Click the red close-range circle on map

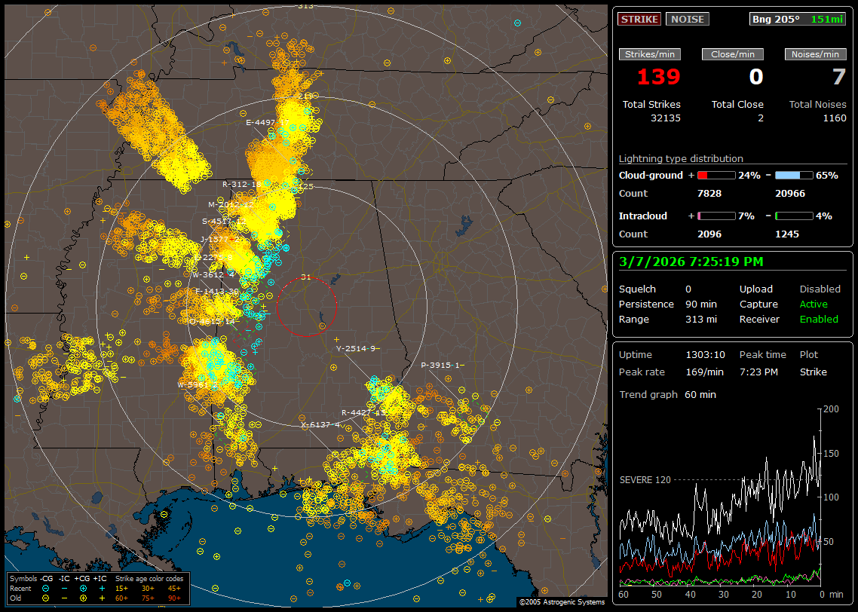pyautogui.click(x=306, y=278)
